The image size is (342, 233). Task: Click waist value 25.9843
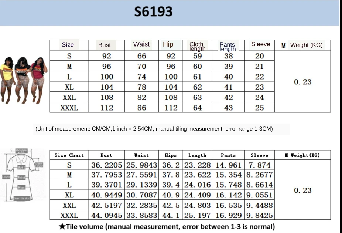pos(141,165)
